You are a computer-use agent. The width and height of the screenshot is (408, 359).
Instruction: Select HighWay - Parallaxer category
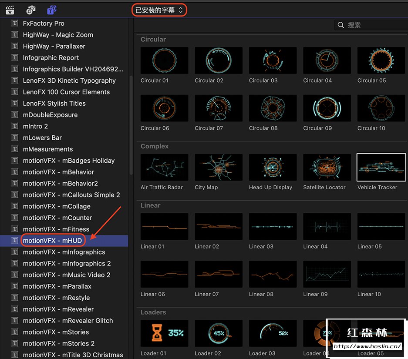(x=64, y=46)
